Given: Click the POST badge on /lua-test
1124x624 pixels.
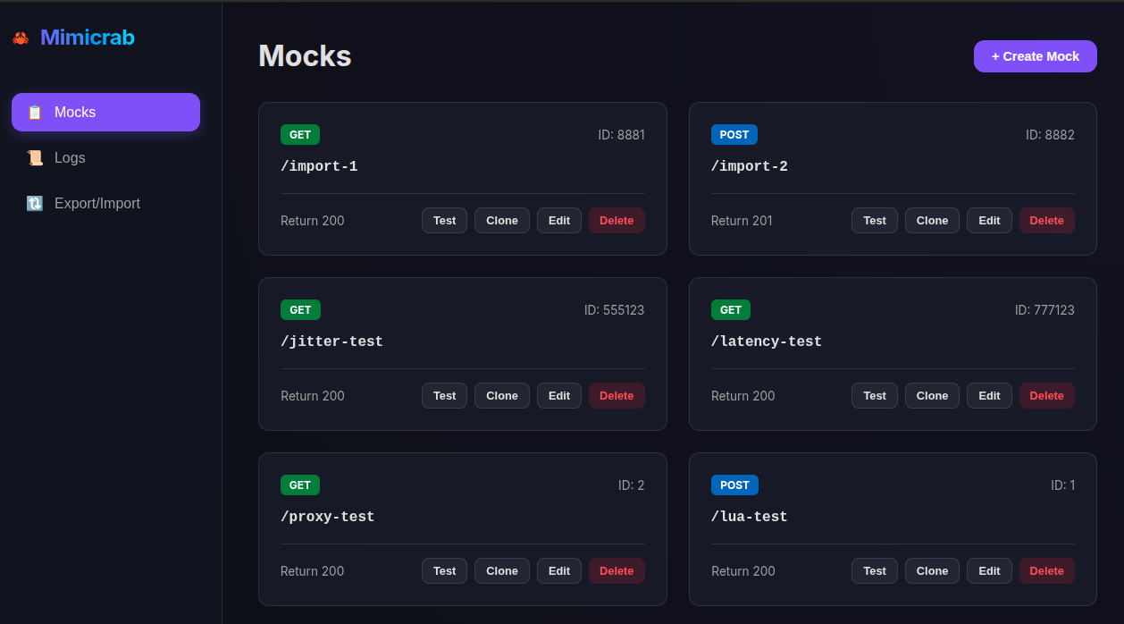Looking at the screenshot, I should tap(734, 485).
